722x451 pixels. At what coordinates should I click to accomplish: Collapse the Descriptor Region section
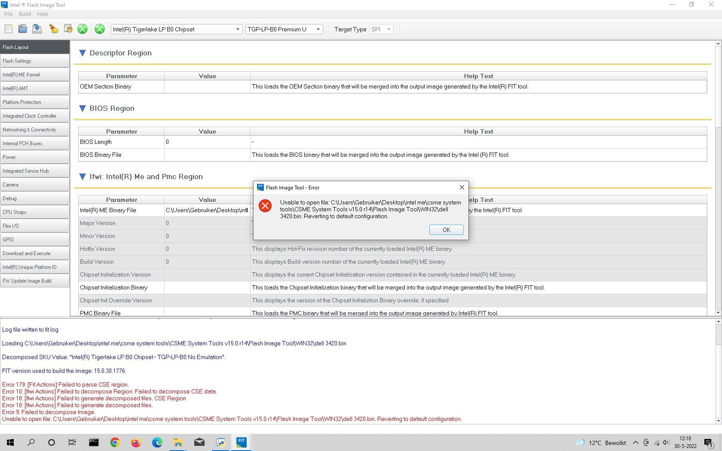tap(83, 53)
